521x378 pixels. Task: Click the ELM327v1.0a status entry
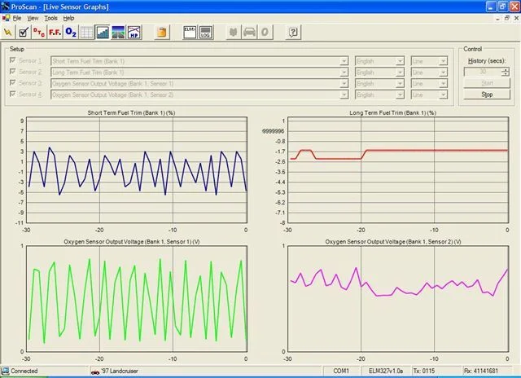coord(386,371)
